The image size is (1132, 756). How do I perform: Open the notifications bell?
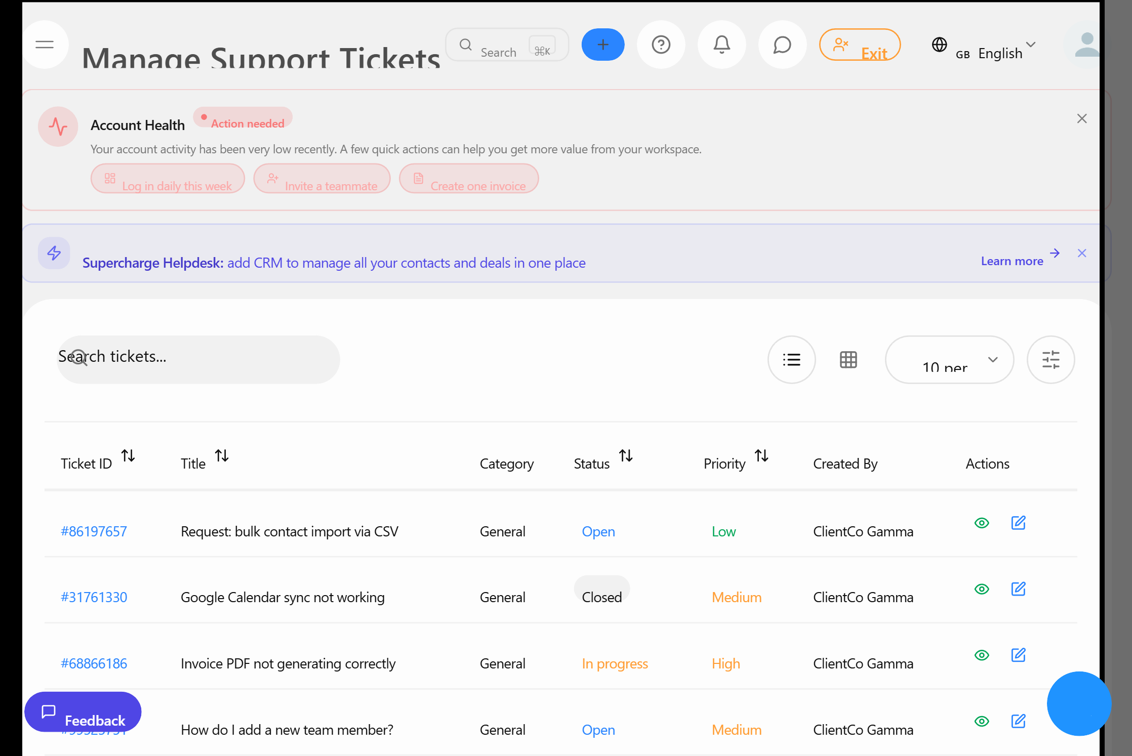(721, 45)
